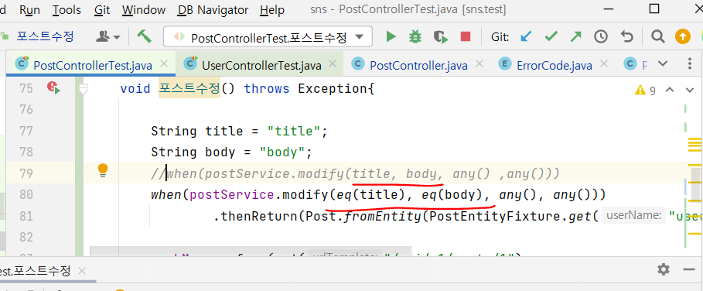
Task: Open the user account dropdown icon
Action: tap(108, 37)
